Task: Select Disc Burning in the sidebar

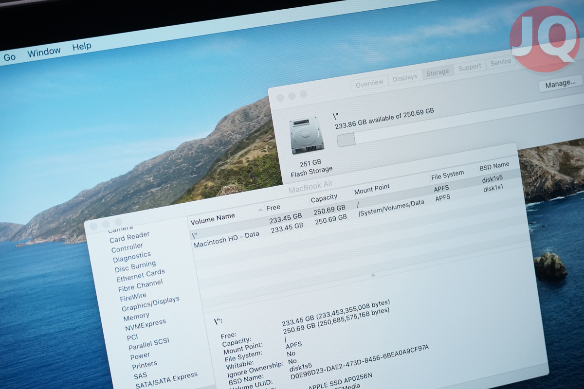Action: (135, 266)
